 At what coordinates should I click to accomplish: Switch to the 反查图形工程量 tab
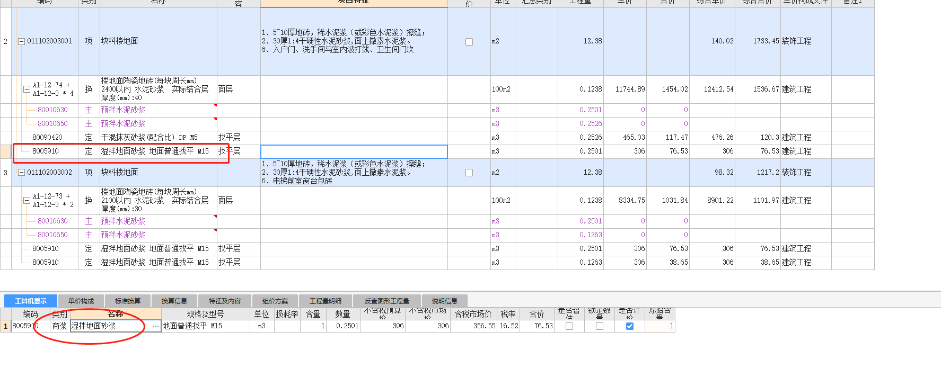tap(387, 301)
